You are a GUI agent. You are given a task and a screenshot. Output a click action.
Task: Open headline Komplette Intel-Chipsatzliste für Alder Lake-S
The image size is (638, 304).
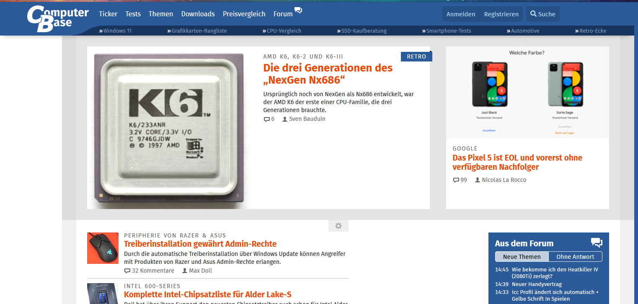tap(208, 294)
